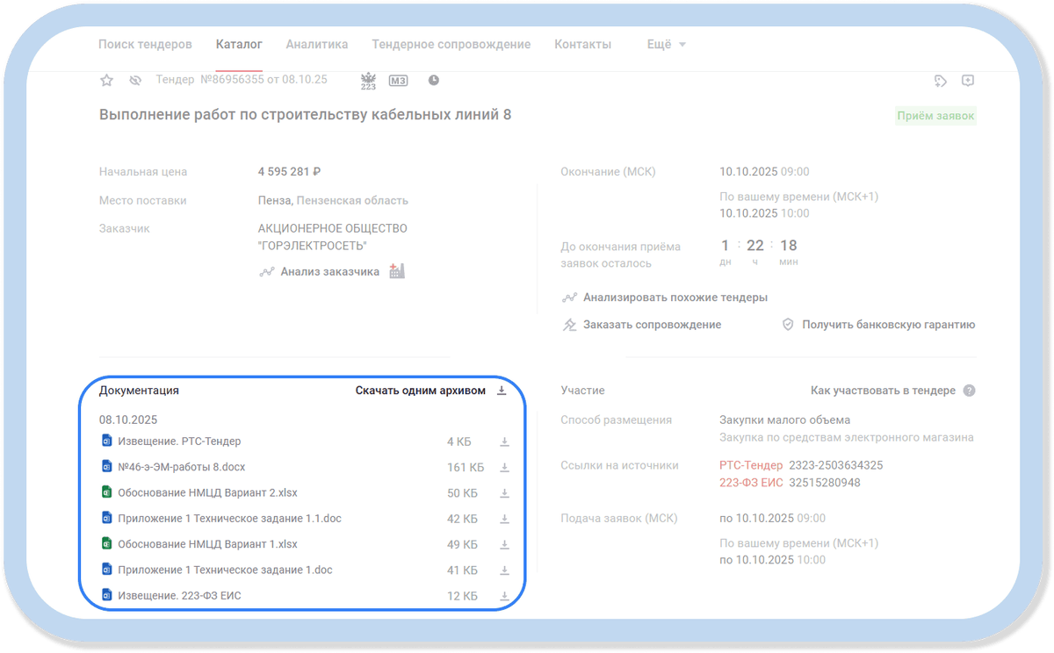Screen dimensions: 1054x653
Task: Open the Поиск тендеров tab
Action: click(145, 44)
